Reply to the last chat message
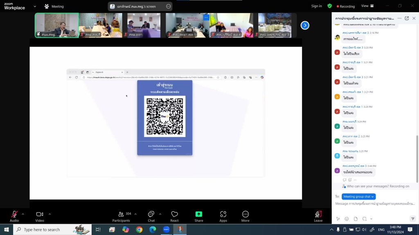 345,180
